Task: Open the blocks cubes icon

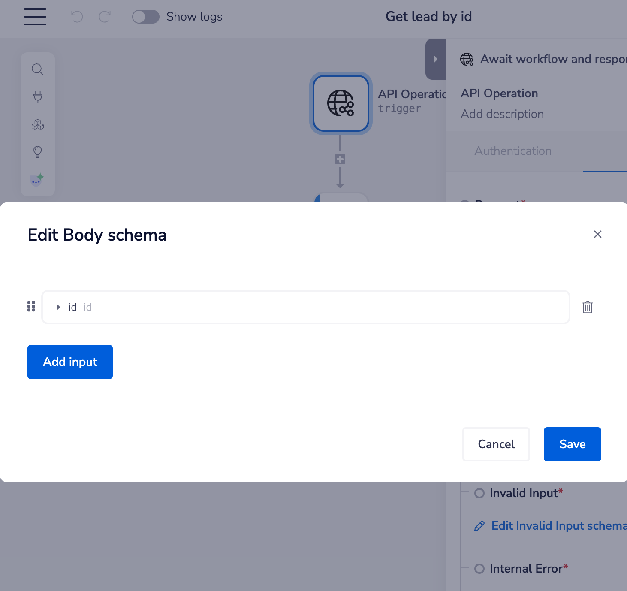Action: click(38, 124)
